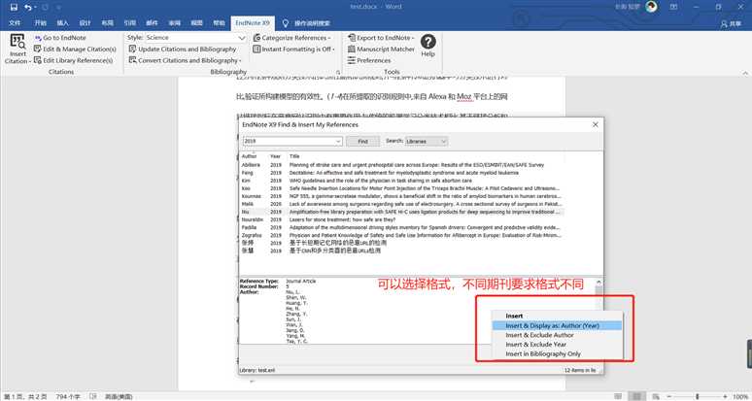Switch to Web Layout view in status bar
The image size is (752, 401).
(655, 397)
